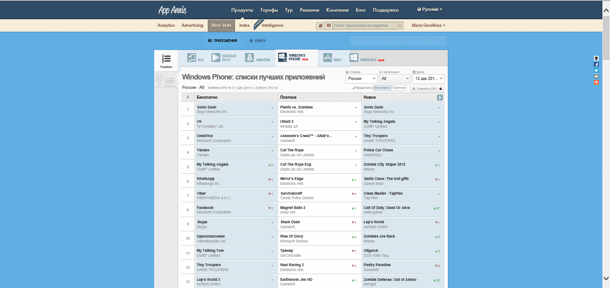Open the Поддержка menu item
This screenshot has width=610, height=288.
coord(386,10)
